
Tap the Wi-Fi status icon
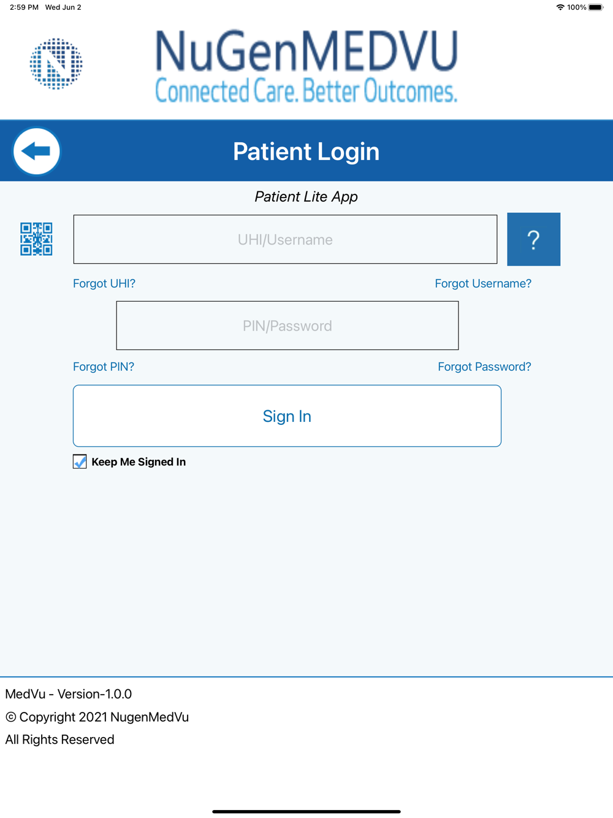coord(560,7)
